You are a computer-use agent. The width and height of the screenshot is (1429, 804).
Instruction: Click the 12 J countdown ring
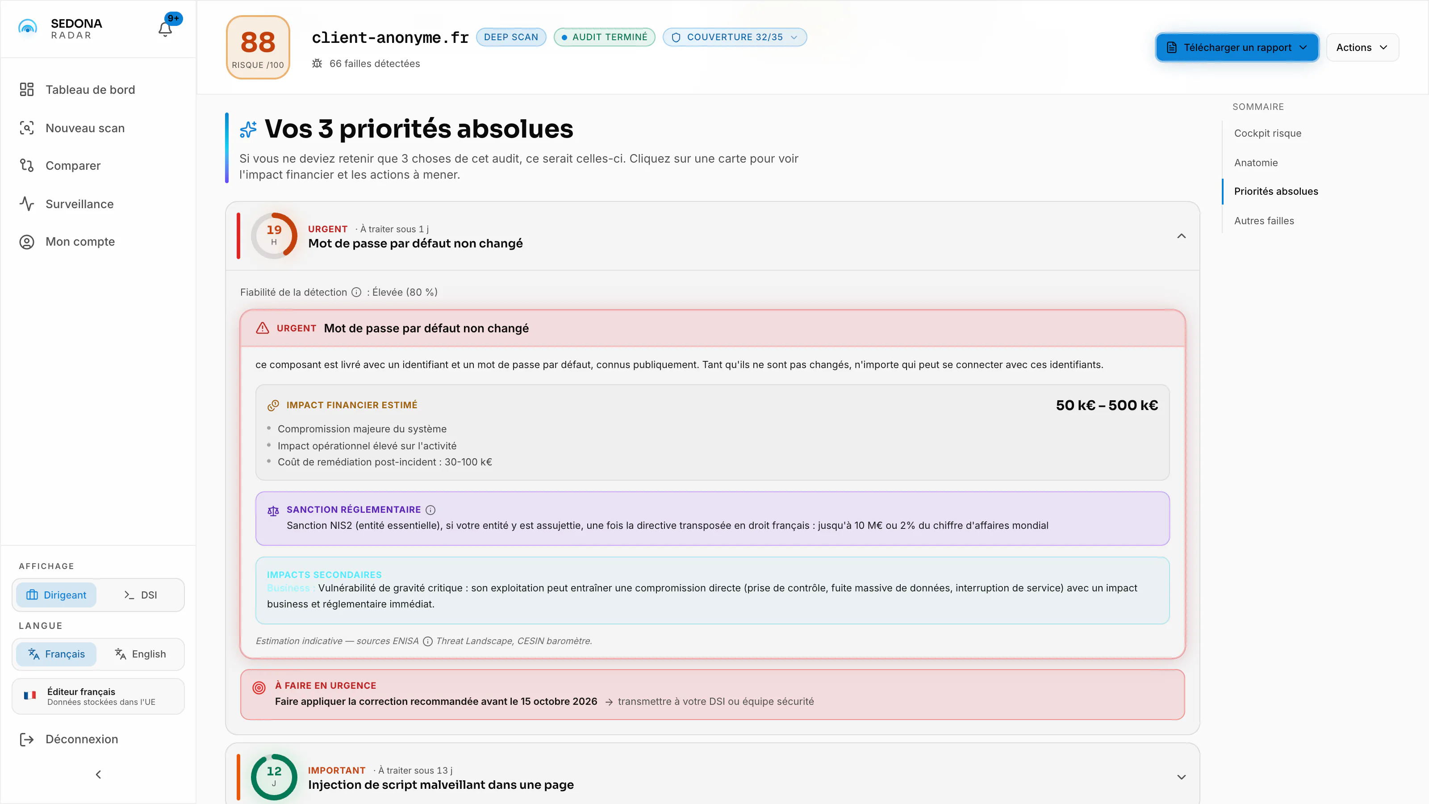click(274, 777)
